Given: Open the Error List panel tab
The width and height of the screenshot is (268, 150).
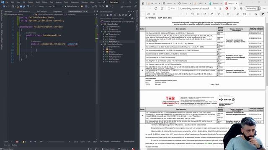Looking at the screenshot, I should click(x=7, y=145).
